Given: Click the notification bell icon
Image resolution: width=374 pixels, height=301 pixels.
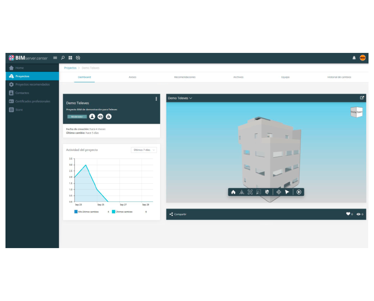Looking at the screenshot, I should [x=354, y=58].
